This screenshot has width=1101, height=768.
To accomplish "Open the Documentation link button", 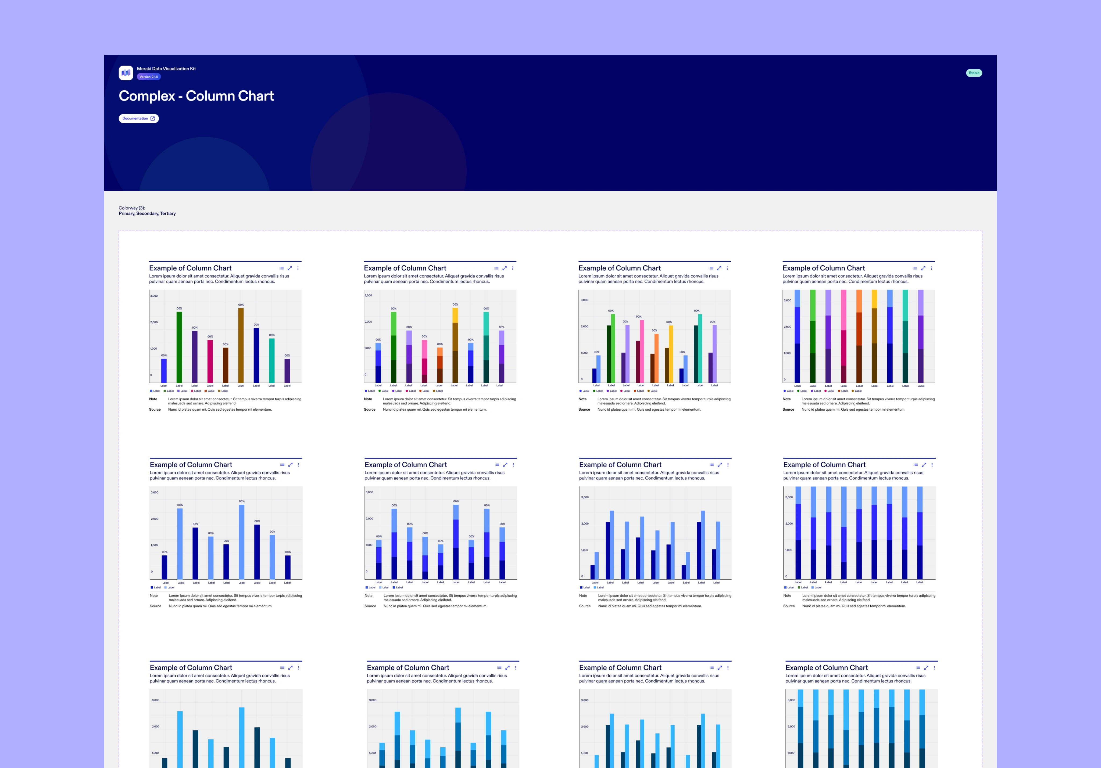I will (139, 119).
